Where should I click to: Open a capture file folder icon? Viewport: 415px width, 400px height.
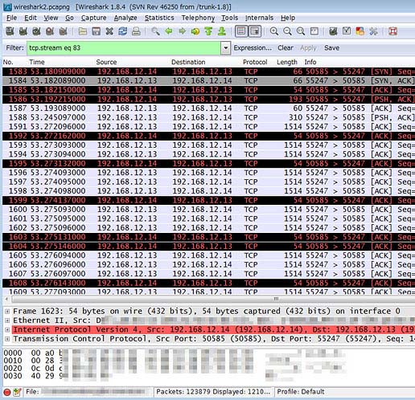(83, 31)
